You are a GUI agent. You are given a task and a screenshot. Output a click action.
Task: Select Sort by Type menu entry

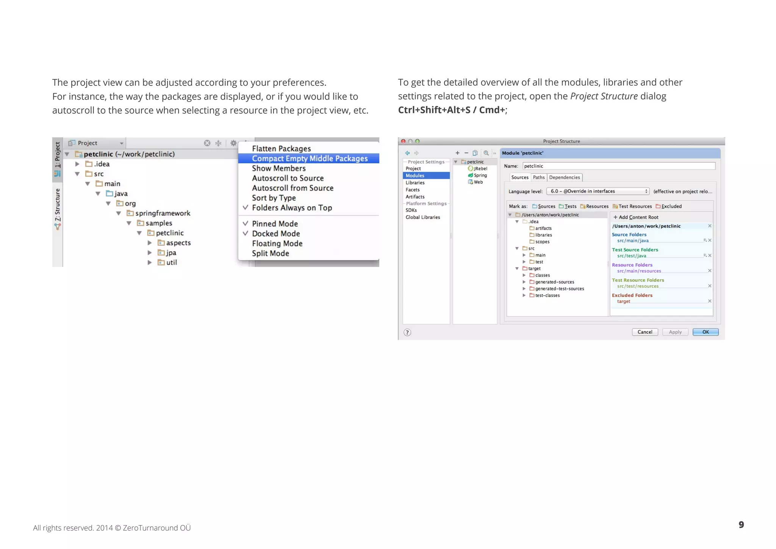click(x=308, y=198)
